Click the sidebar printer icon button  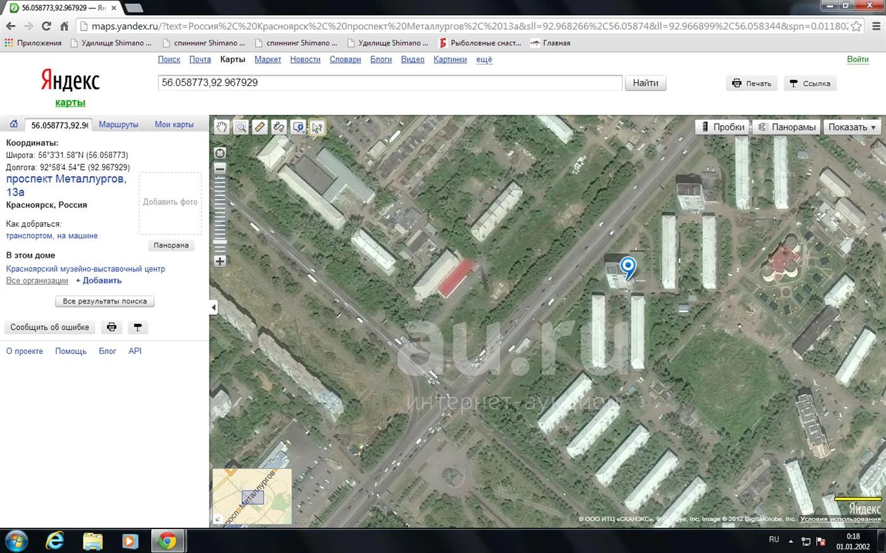tap(111, 327)
